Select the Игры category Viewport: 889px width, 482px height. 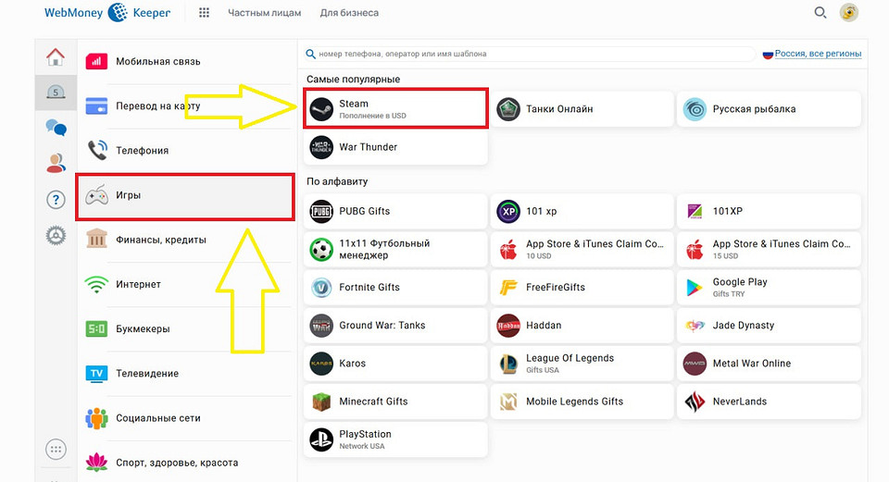tap(185, 196)
